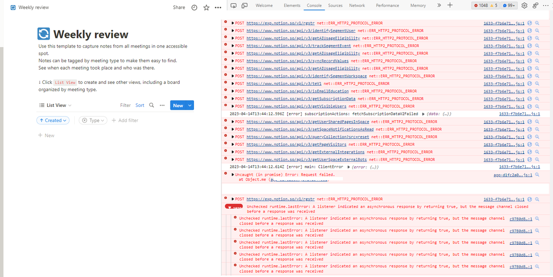
Task: Click the blue New button
Action: pyautogui.click(x=178, y=105)
